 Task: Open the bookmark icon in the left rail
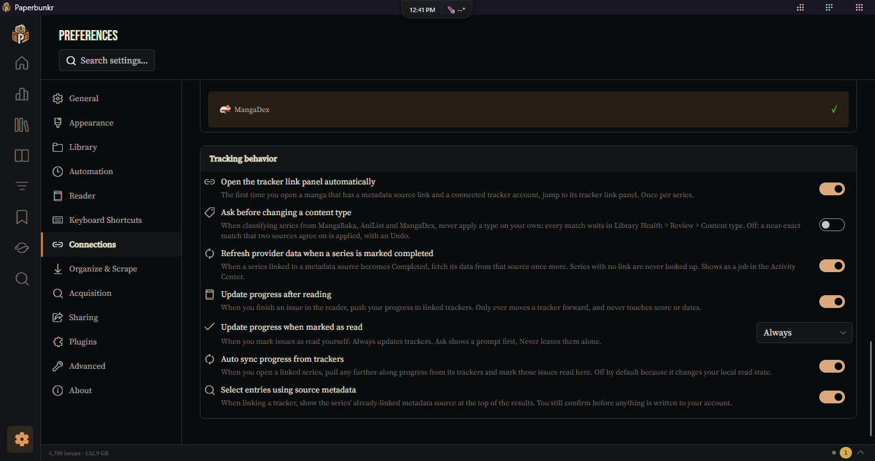(22, 217)
